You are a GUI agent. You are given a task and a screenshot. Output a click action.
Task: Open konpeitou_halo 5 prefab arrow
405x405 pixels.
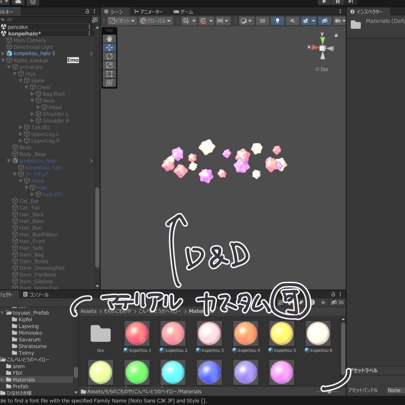point(91,53)
